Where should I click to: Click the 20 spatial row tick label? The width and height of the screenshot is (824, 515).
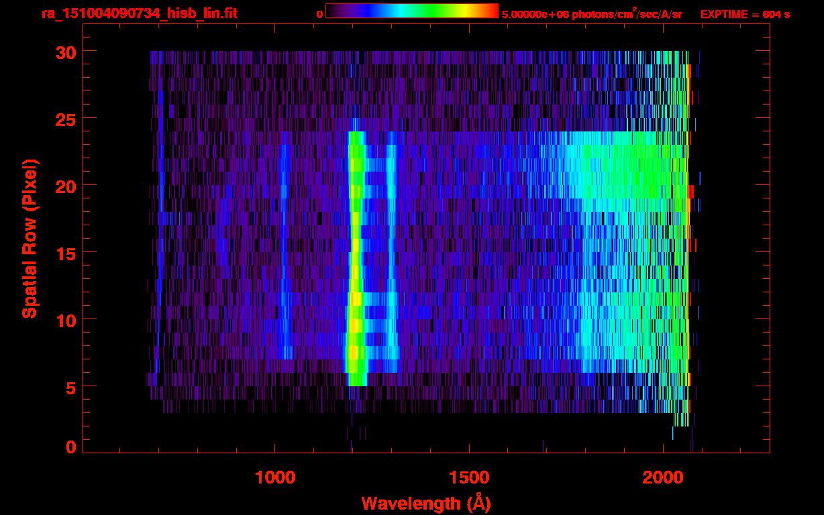click(x=65, y=186)
